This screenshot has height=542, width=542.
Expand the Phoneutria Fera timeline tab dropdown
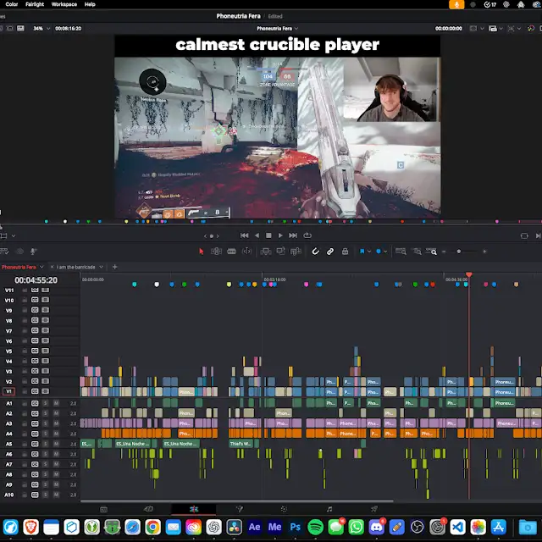coord(41,267)
